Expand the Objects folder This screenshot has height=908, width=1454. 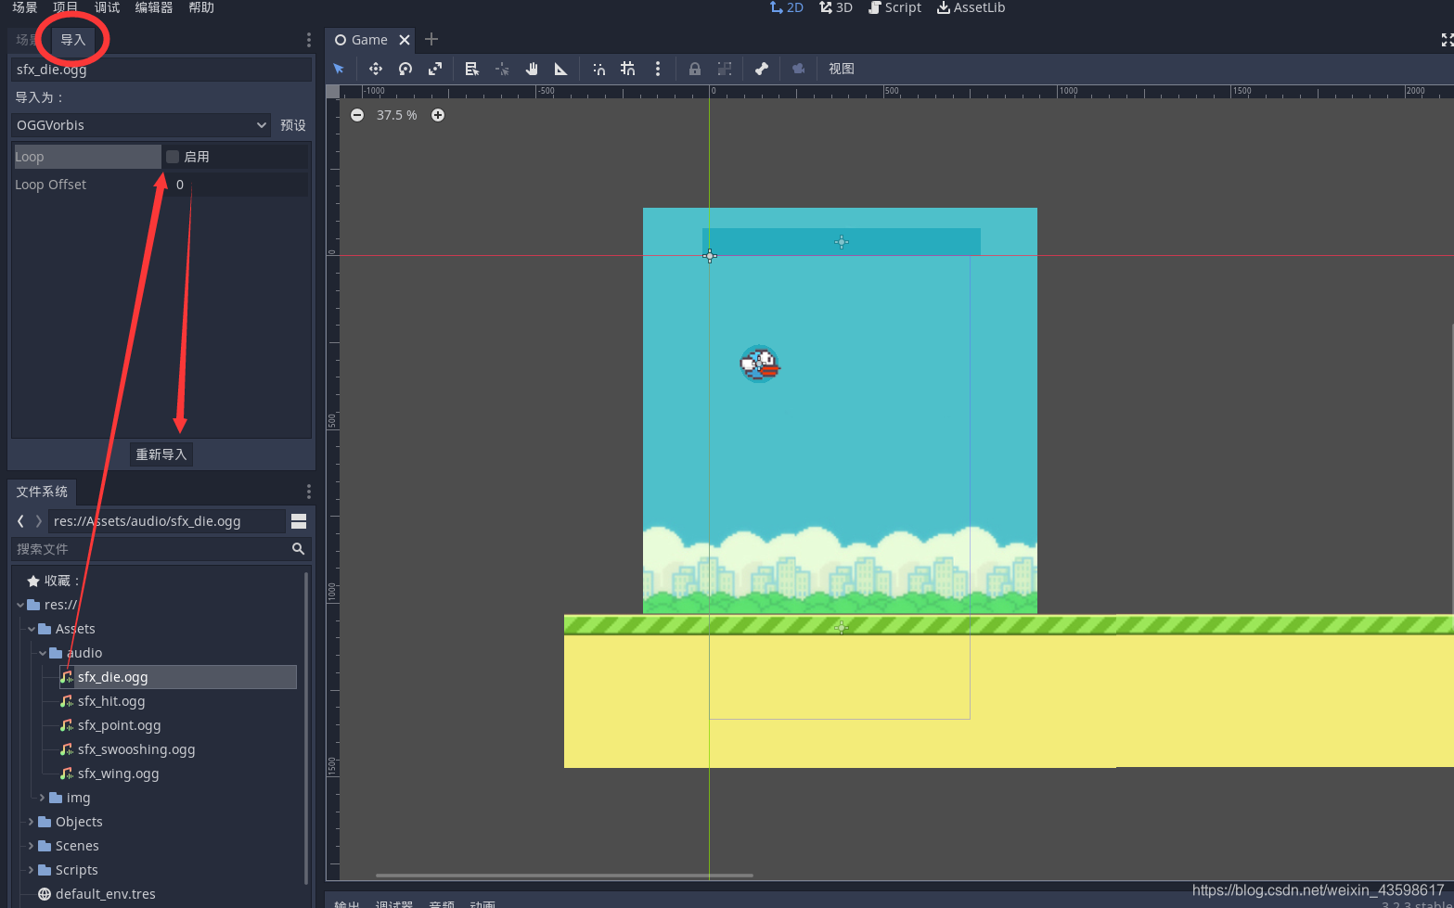(32, 822)
